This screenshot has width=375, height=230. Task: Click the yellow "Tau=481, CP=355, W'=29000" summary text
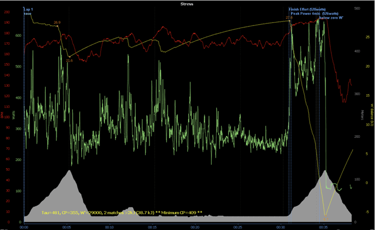pos(122,212)
